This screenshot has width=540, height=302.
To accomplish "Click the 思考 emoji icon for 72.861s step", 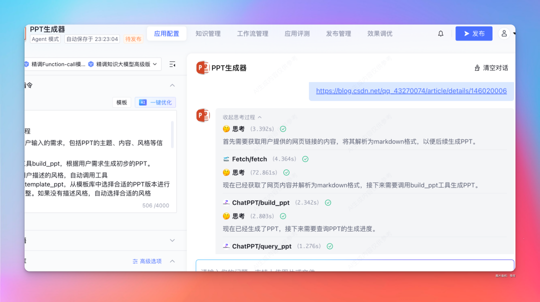I will coord(226,172).
